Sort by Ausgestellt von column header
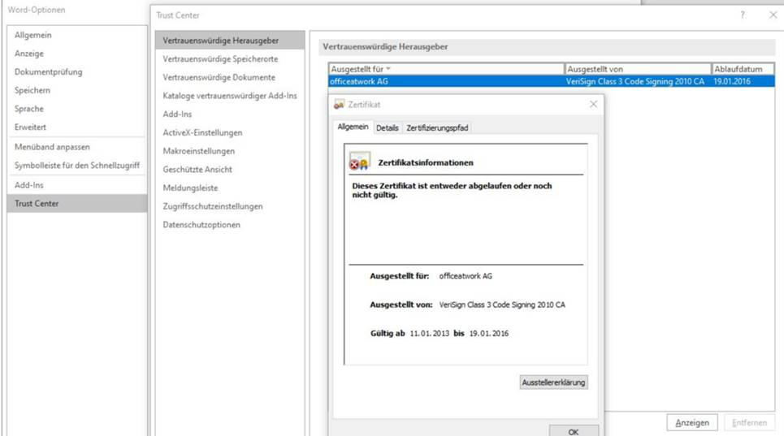The height and width of the screenshot is (436, 784). 638,69
